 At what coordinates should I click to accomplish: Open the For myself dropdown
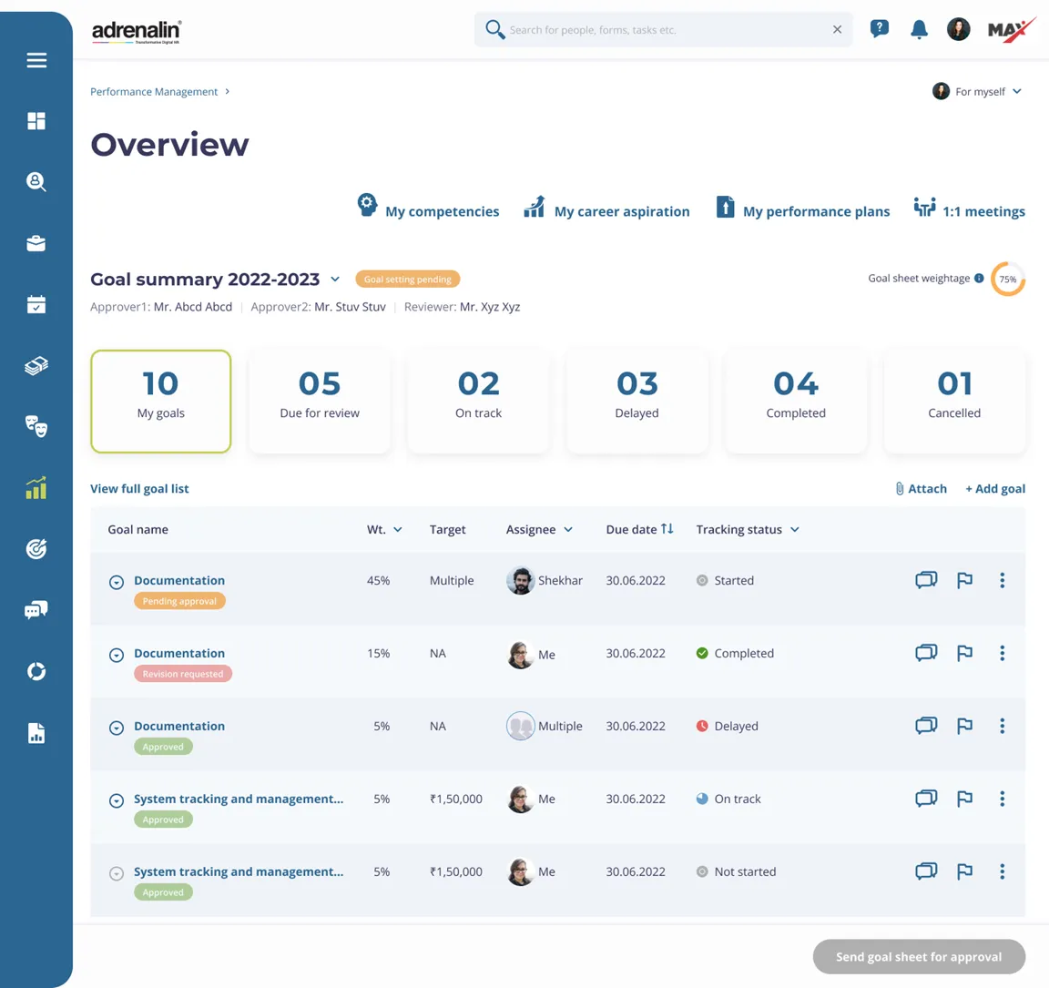(977, 92)
